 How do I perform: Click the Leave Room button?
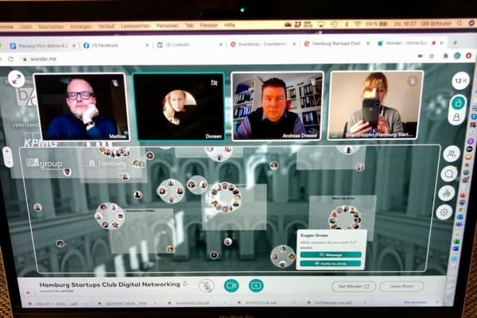click(401, 286)
